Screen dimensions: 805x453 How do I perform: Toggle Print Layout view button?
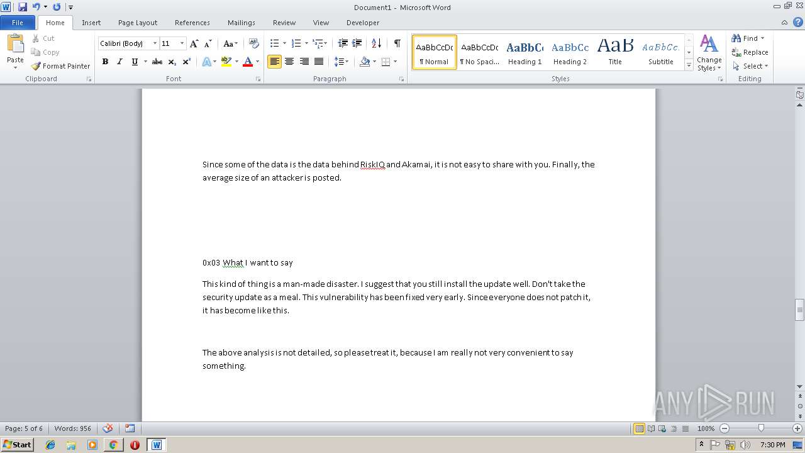coord(639,428)
